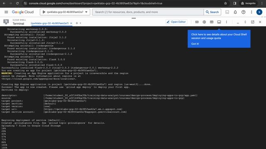Image resolution: width=266 pixels, height=149 pixels.
Task: Click the appengine docs locations URL
Action: (39, 79)
